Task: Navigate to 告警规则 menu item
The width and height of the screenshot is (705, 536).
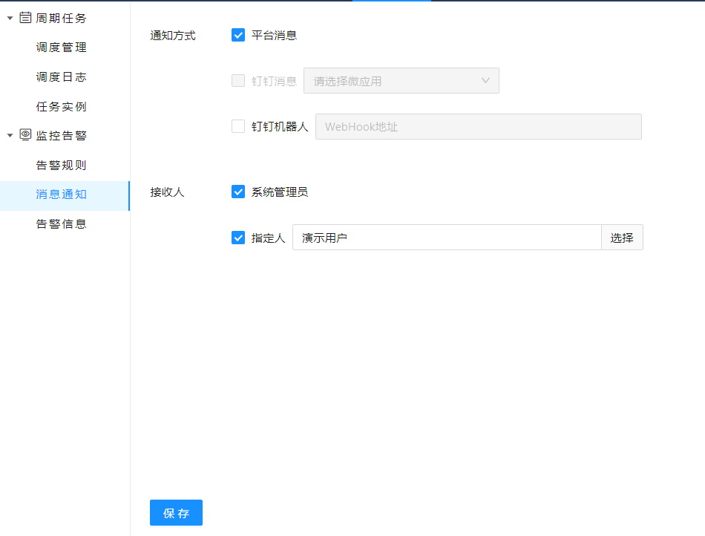Action: (62, 165)
